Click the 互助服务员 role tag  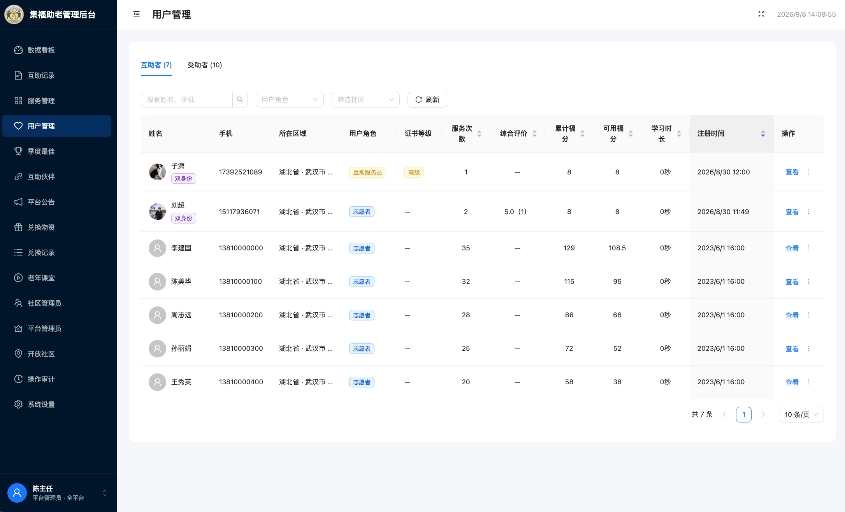[x=367, y=172]
